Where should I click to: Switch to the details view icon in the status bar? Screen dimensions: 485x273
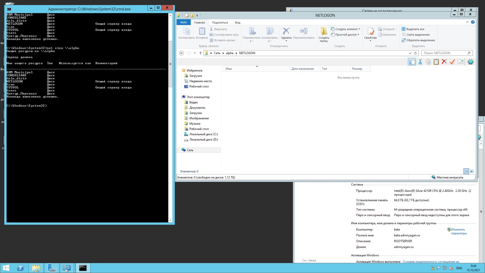(x=466, y=171)
